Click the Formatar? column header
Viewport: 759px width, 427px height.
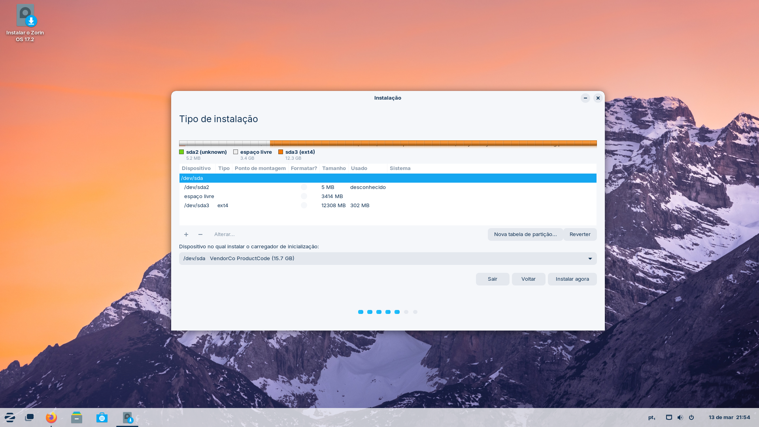click(304, 168)
